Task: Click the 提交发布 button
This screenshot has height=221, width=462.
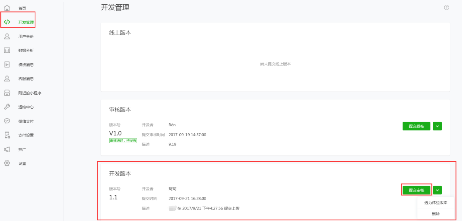Action: coord(416,126)
